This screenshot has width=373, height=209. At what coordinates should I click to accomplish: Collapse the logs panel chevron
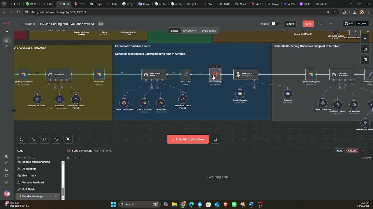(x=368, y=151)
